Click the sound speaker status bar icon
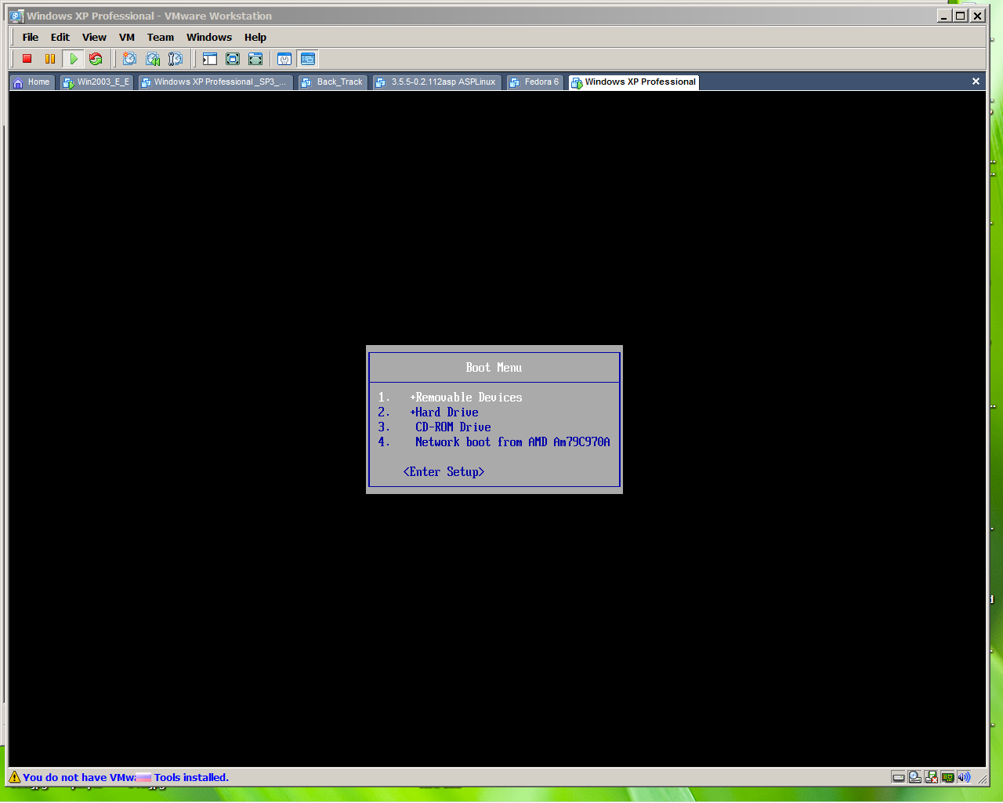1003x803 pixels. [964, 777]
